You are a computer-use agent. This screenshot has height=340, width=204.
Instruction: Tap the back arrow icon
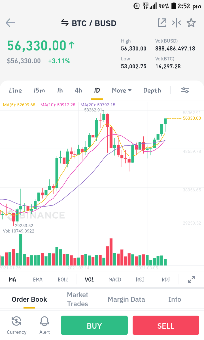[x=10, y=23]
